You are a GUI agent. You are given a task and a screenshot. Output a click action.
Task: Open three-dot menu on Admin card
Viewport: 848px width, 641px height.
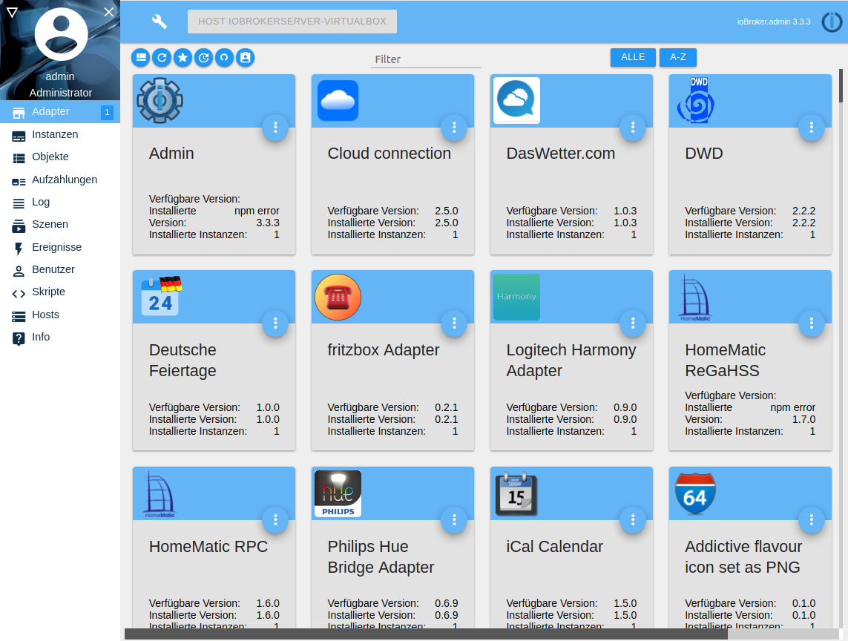click(x=275, y=127)
